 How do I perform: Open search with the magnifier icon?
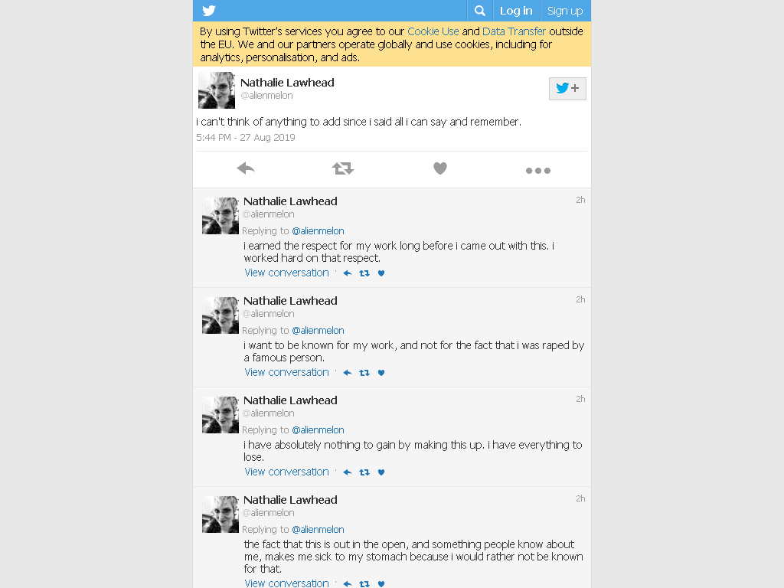479,11
